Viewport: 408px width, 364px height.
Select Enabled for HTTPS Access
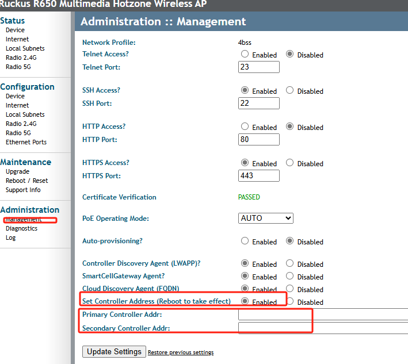click(x=245, y=163)
